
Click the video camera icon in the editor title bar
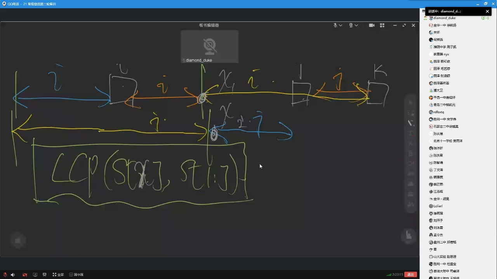(x=372, y=25)
